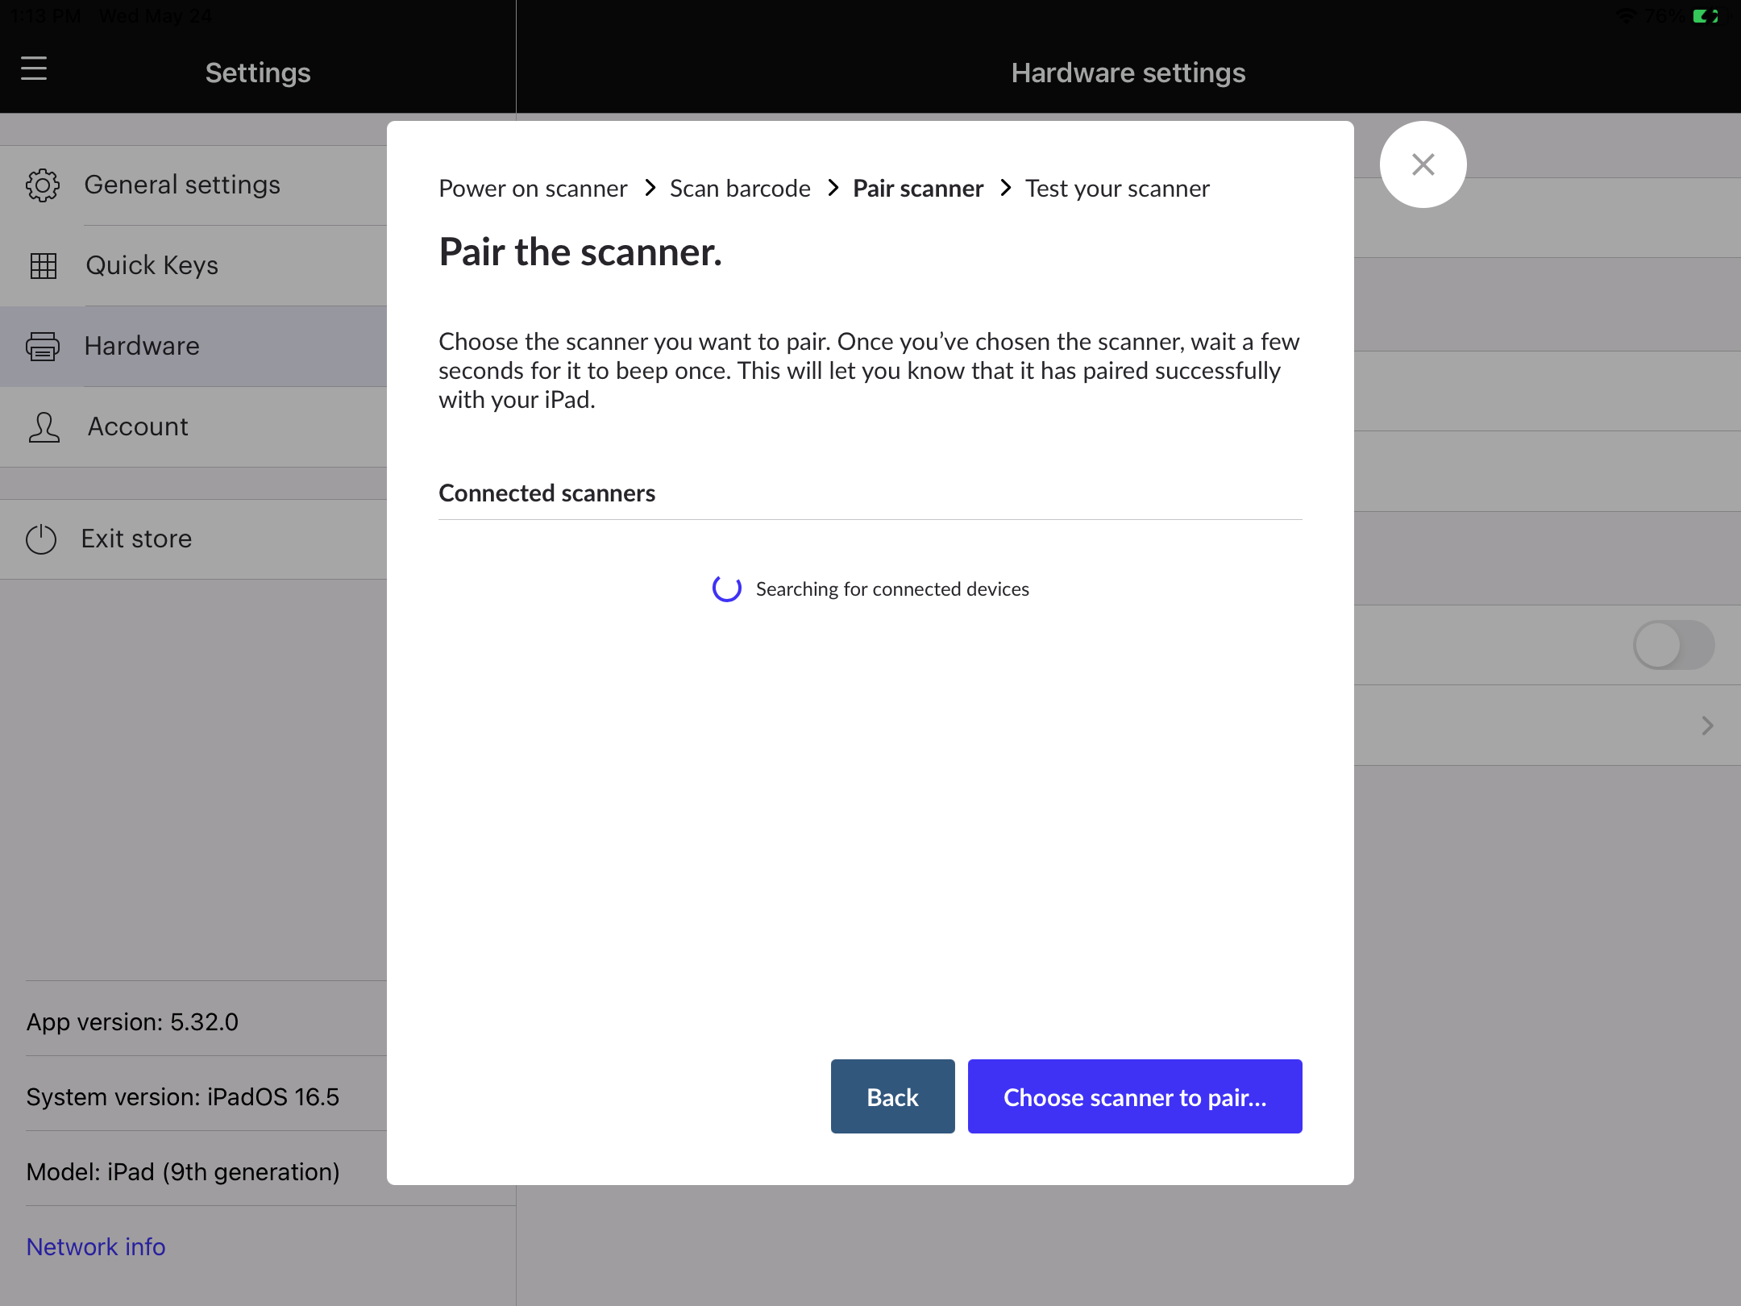Open the hamburger menu icon

point(34,69)
